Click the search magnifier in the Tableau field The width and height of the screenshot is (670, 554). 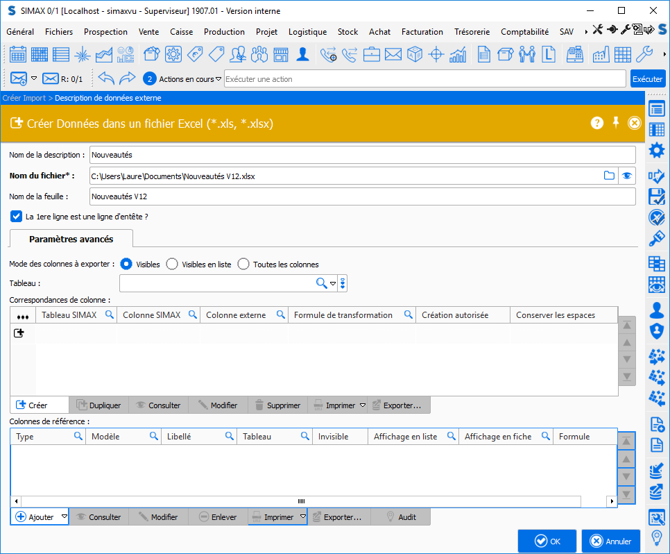click(x=321, y=283)
